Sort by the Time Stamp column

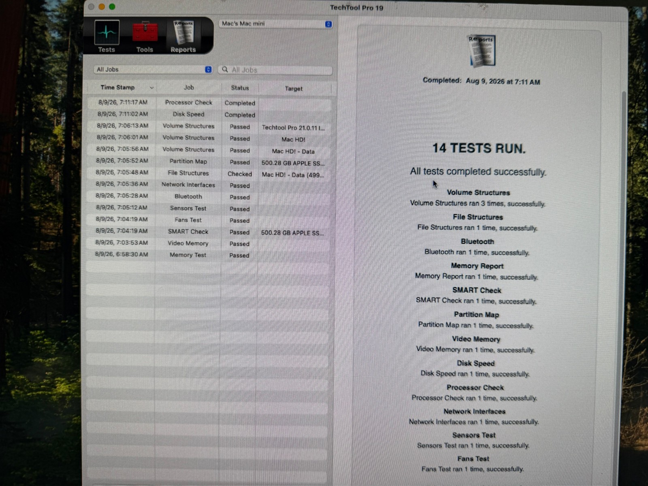pyautogui.click(x=117, y=87)
